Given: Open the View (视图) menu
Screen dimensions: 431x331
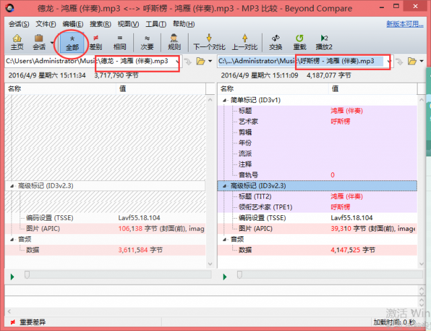Looking at the screenshot, I should click(128, 24).
